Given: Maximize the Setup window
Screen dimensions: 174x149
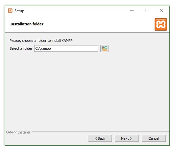Looking at the screenshot, I should (x=147, y=11).
